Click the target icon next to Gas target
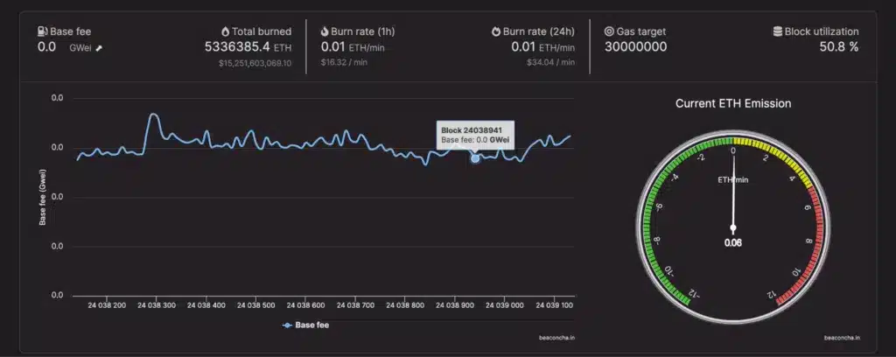Viewport: 896px width, 357px height. point(609,31)
